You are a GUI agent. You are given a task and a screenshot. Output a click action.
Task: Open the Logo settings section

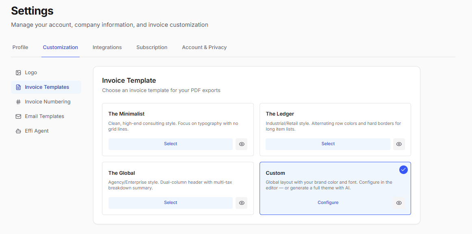click(x=46, y=73)
